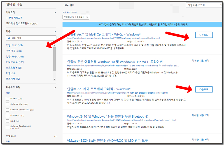The height and width of the screenshot is (145, 224).
Task: Enable the Software Downloads checkbox
Action: pos(8,110)
